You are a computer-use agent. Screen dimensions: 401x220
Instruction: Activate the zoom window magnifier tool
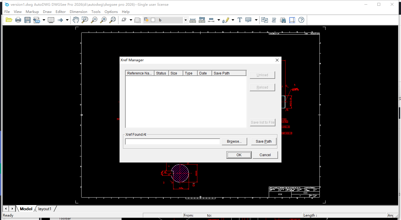click(85, 20)
